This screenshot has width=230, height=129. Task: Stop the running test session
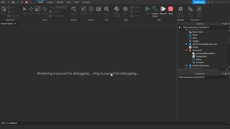pos(170,10)
